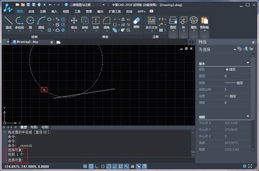Activate the 移动 move tool
The width and height of the screenshot is (259, 171).
pos(74,23)
